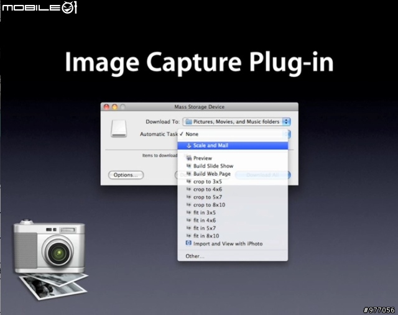Click the crop to 3x5 icon

[x=188, y=181]
